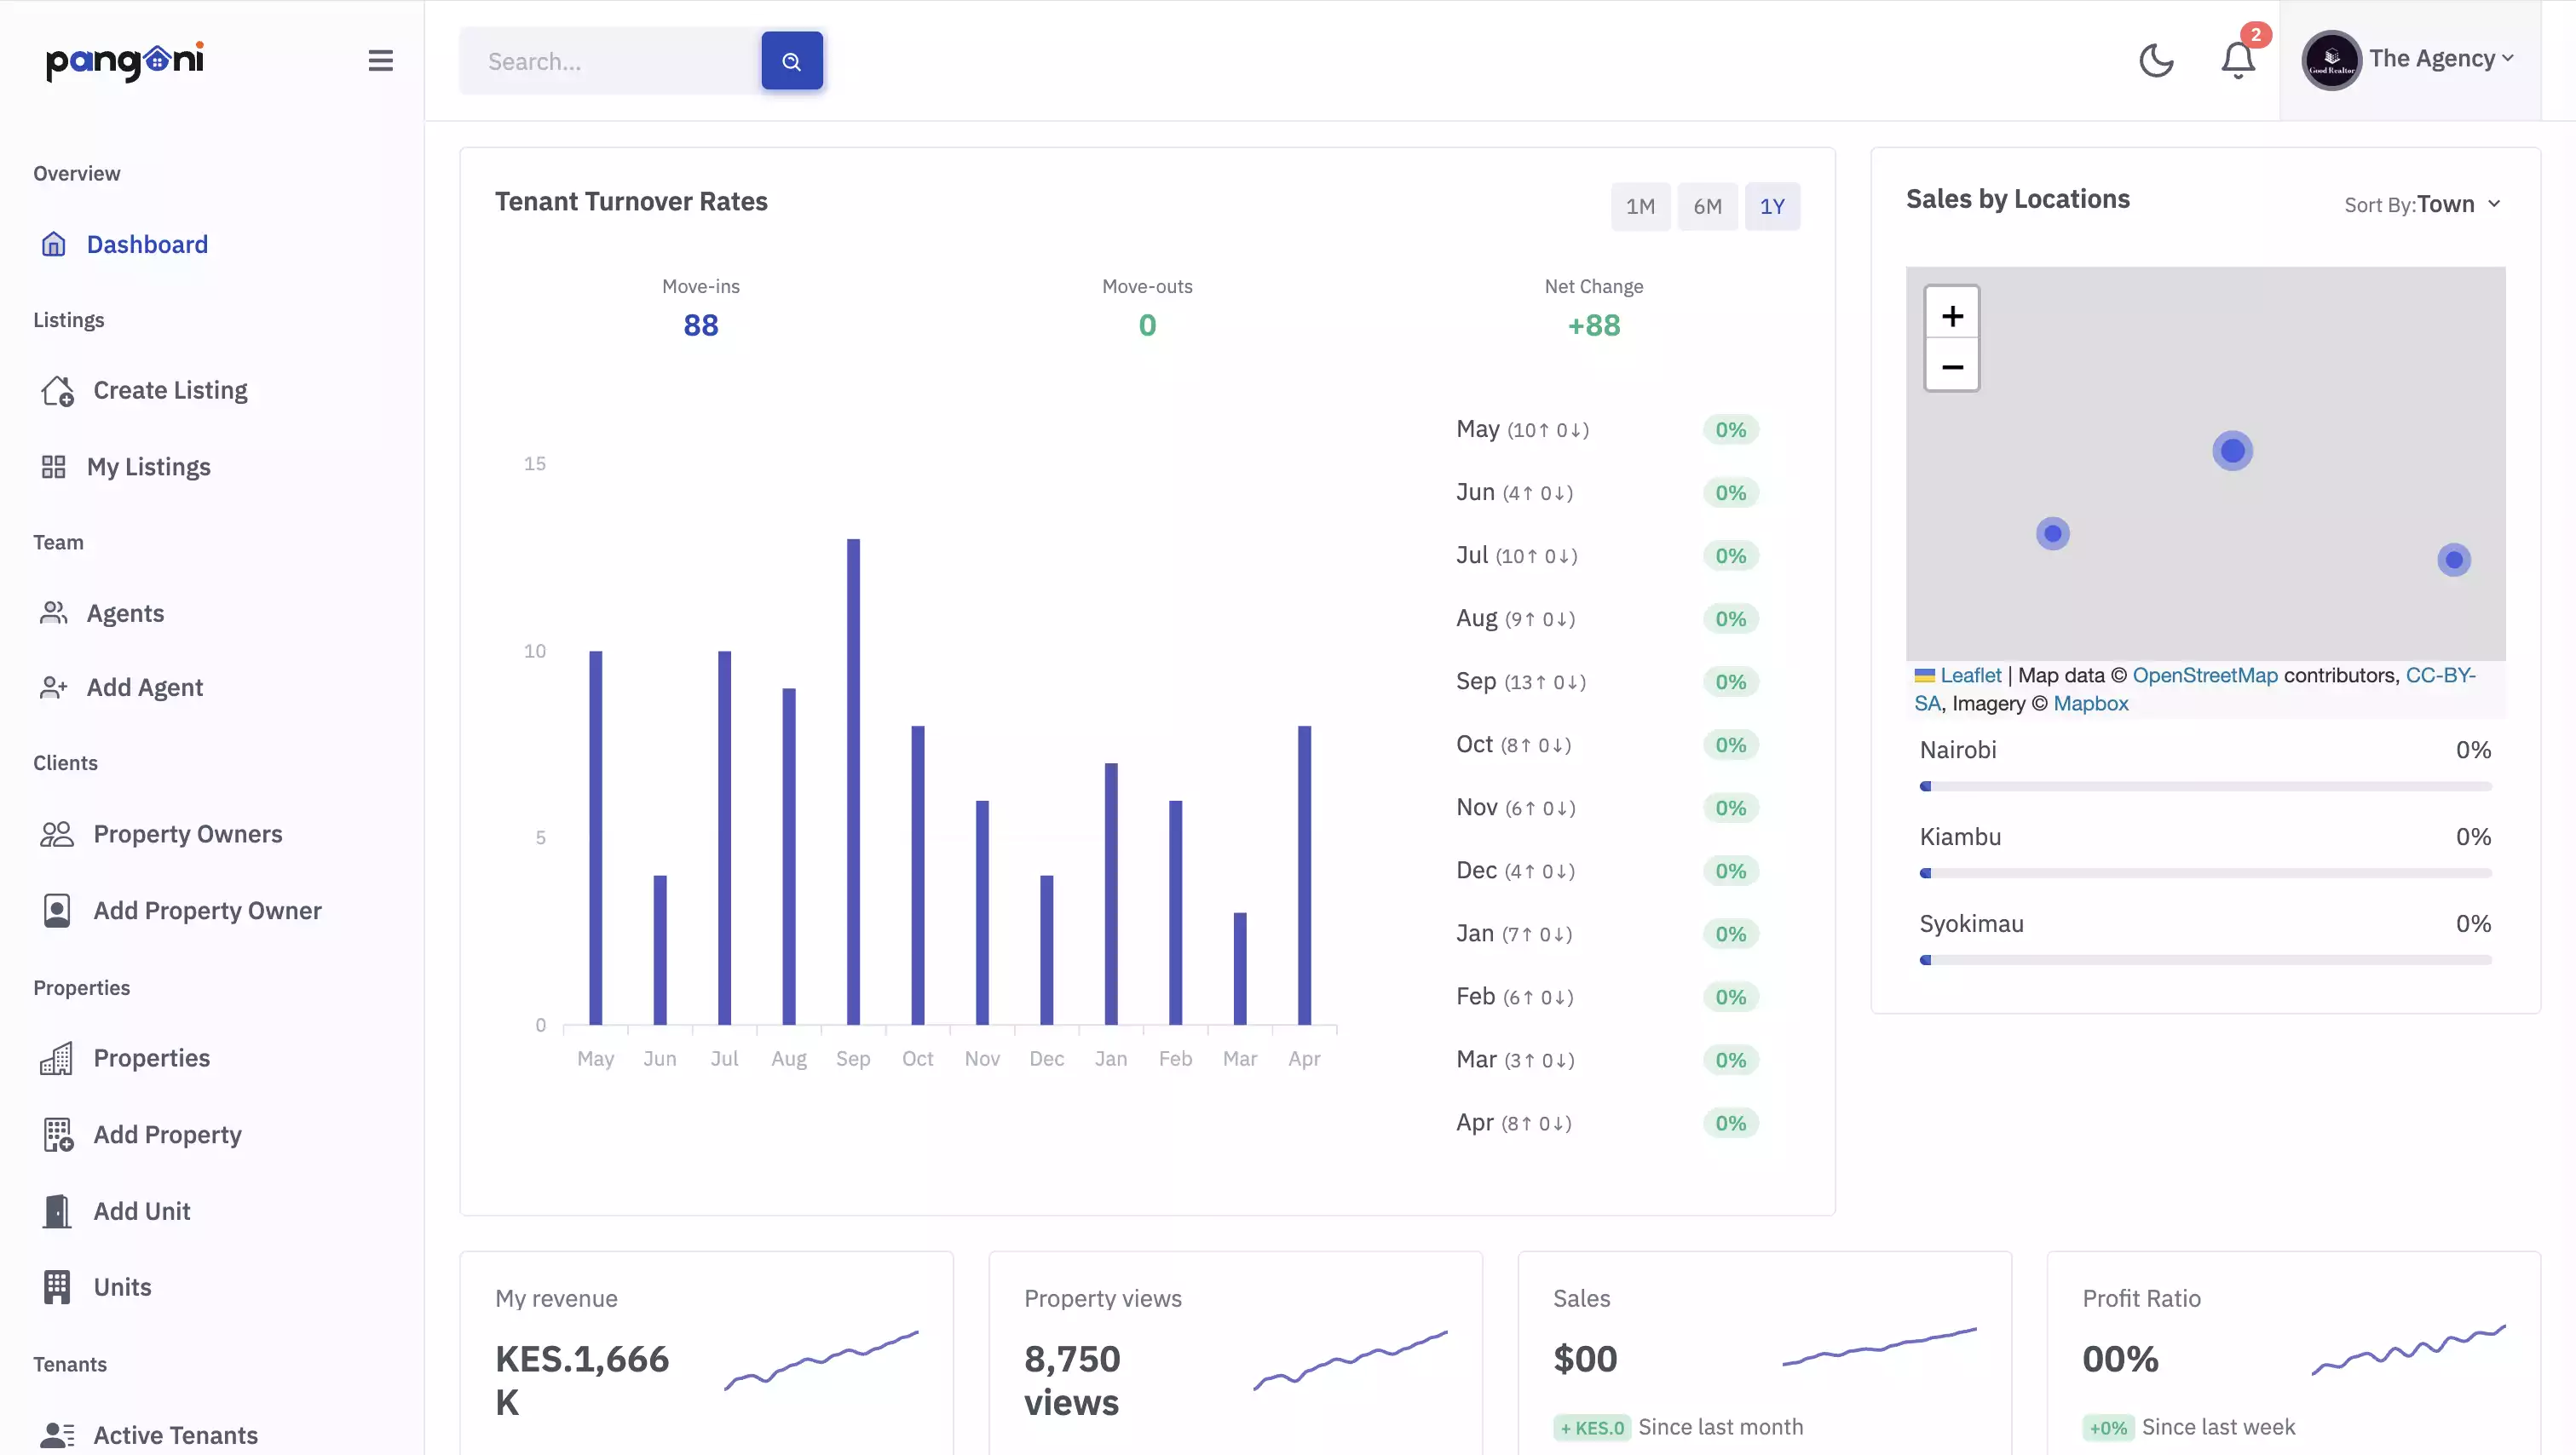2576x1455 pixels.
Task: Select the Add Unit door icon
Action: point(55,1211)
